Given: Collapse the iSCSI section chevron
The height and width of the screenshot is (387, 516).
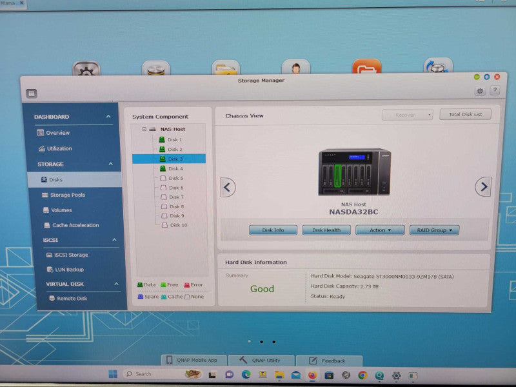Looking at the screenshot, I should pos(114,240).
